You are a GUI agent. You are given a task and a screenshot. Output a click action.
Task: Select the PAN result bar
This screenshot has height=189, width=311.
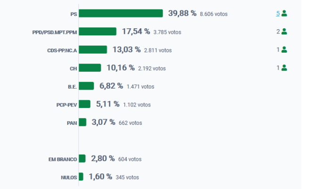[82, 122]
